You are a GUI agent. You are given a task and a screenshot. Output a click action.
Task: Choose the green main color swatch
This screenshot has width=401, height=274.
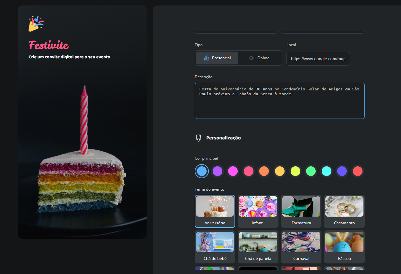311,171
